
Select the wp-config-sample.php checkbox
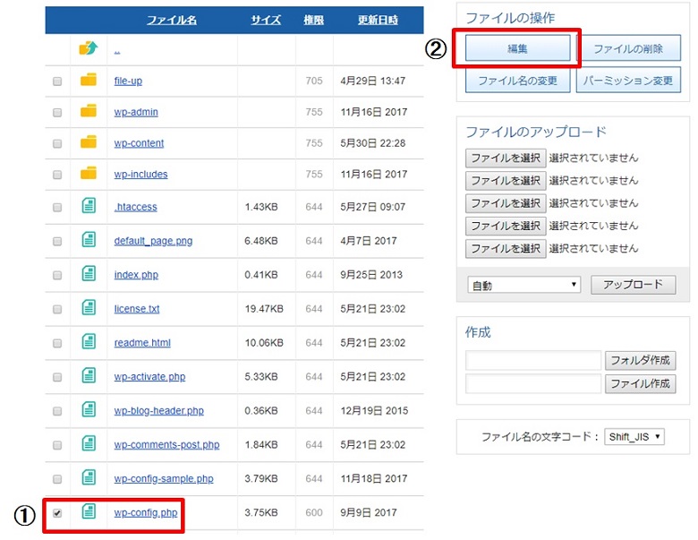point(57,479)
